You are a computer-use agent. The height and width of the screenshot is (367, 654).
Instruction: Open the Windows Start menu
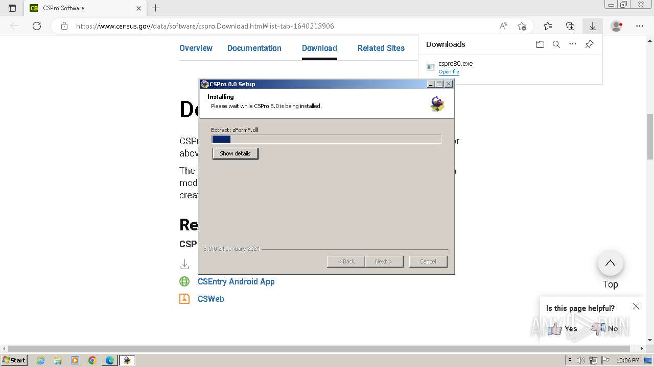pyautogui.click(x=14, y=360)
